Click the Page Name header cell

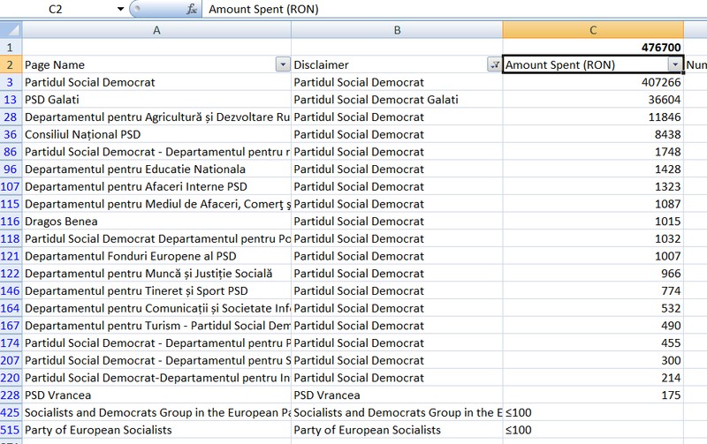pos(156,64)
